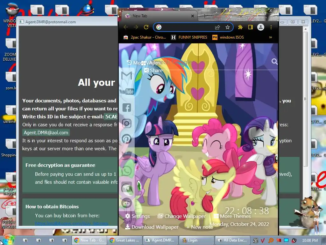326x245 pixels.
Task: Click the taskbar clock showing 10:08 PM
Action: pyautogui.click(x=310, y=241)
